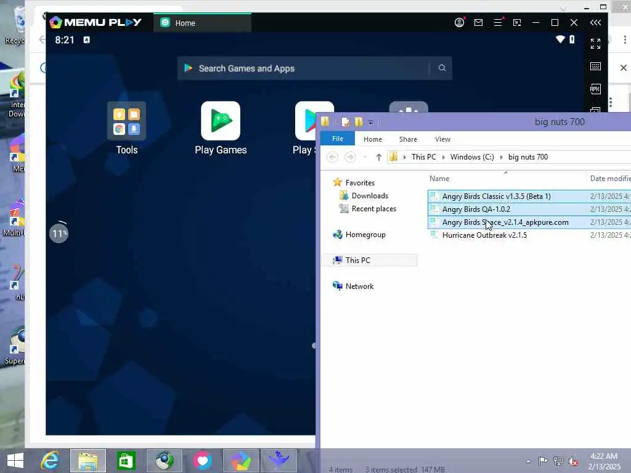Select Homegroup in navigation pane
The image size is (631, 473).
tap(365, 235)
